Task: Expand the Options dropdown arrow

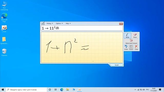Action: (62, 24)
